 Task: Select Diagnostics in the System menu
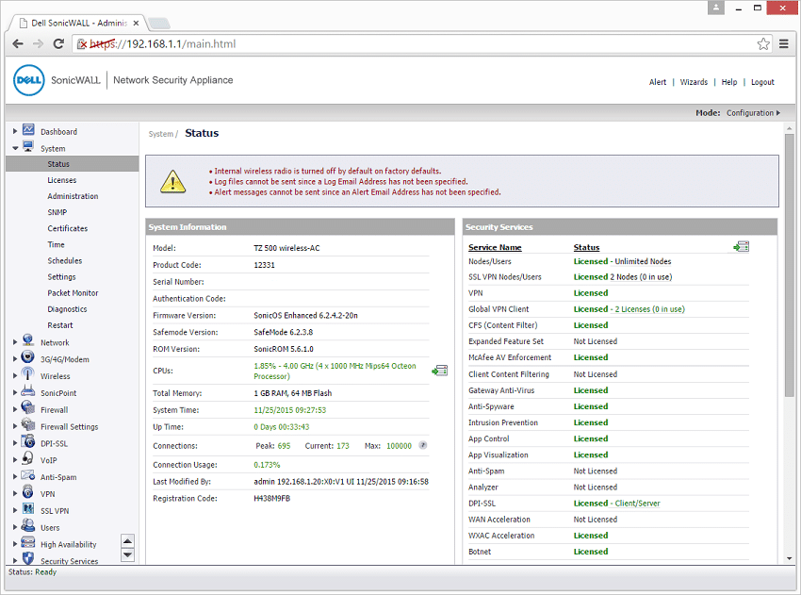(67, 309)
